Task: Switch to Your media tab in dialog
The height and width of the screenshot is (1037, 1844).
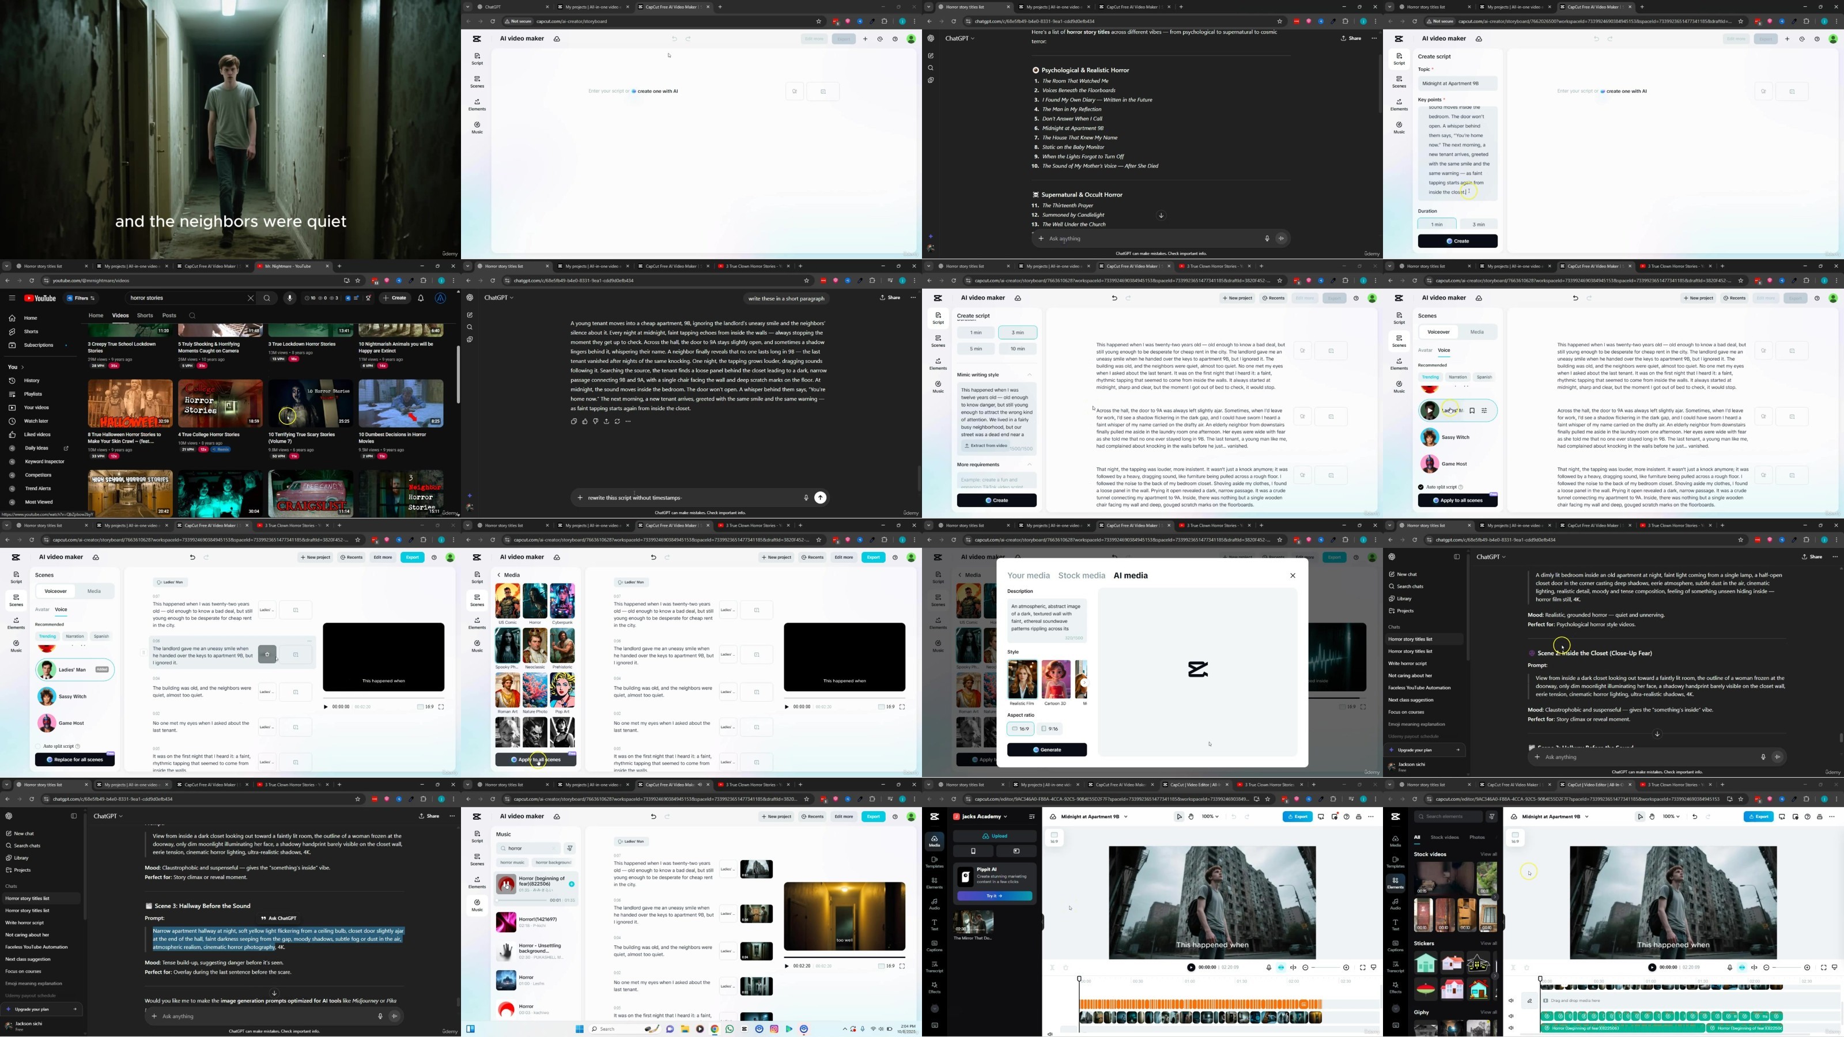Action: pos(1028,576)
